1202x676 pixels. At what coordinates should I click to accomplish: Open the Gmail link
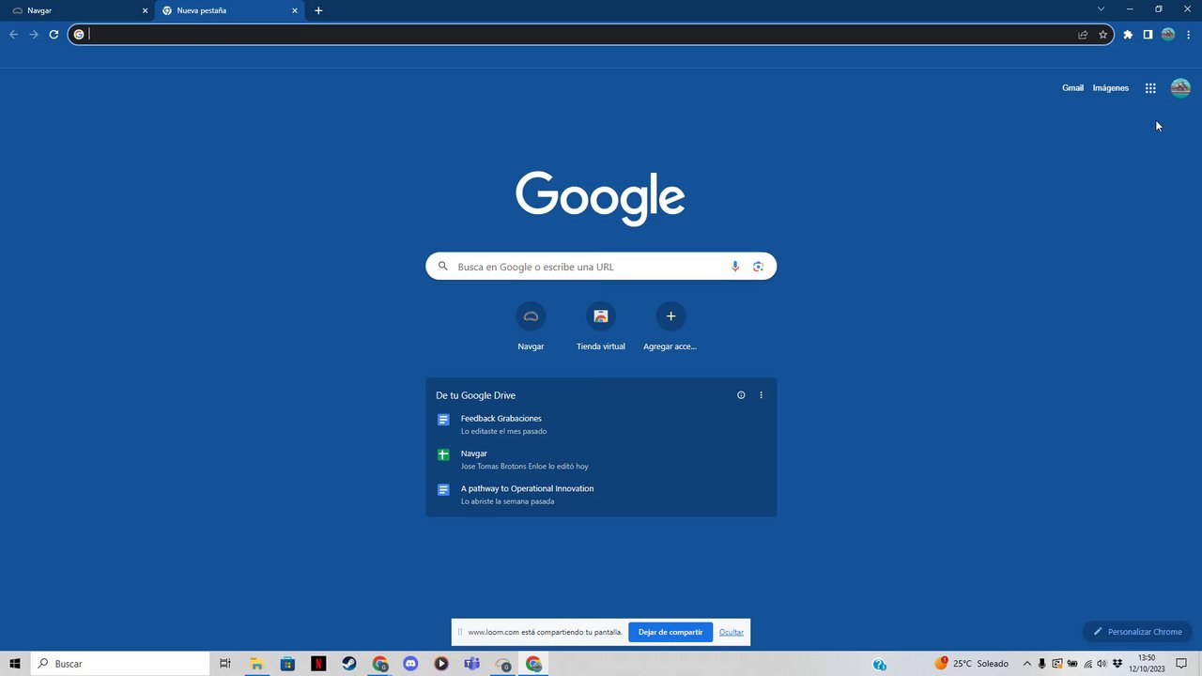(x=1072, y=88)
